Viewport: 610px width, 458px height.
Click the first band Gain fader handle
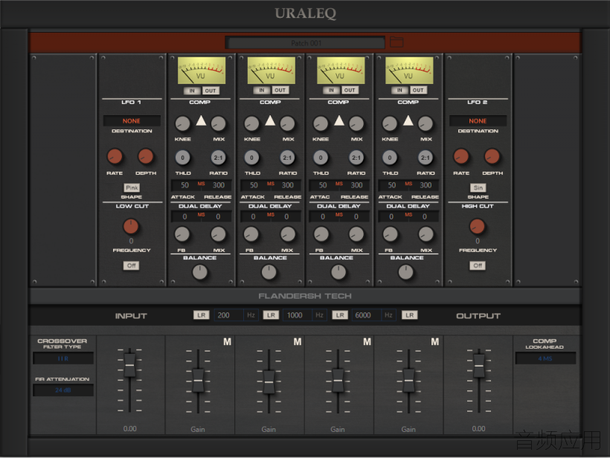198,380
